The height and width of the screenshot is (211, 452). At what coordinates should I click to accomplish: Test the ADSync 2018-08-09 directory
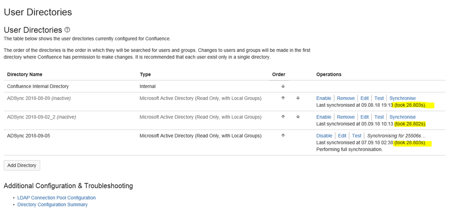379,98
